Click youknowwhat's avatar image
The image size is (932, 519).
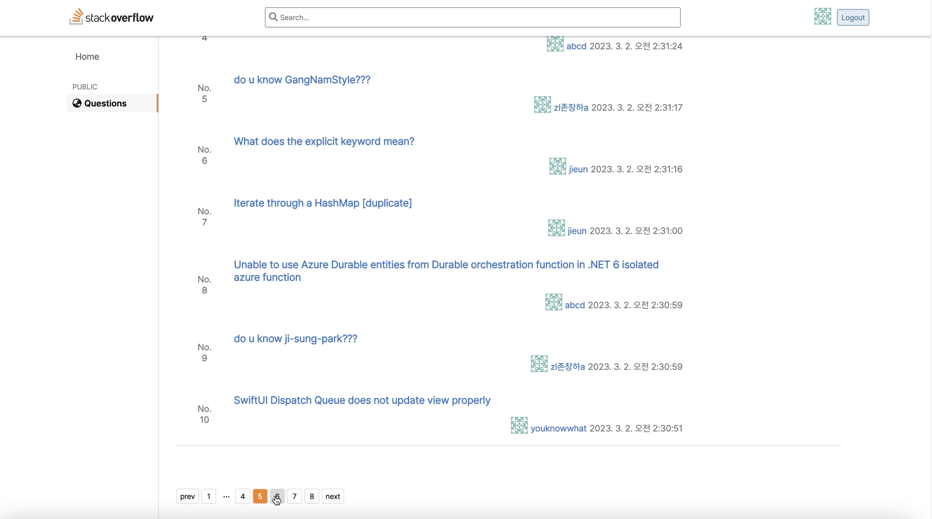[519, 425]
